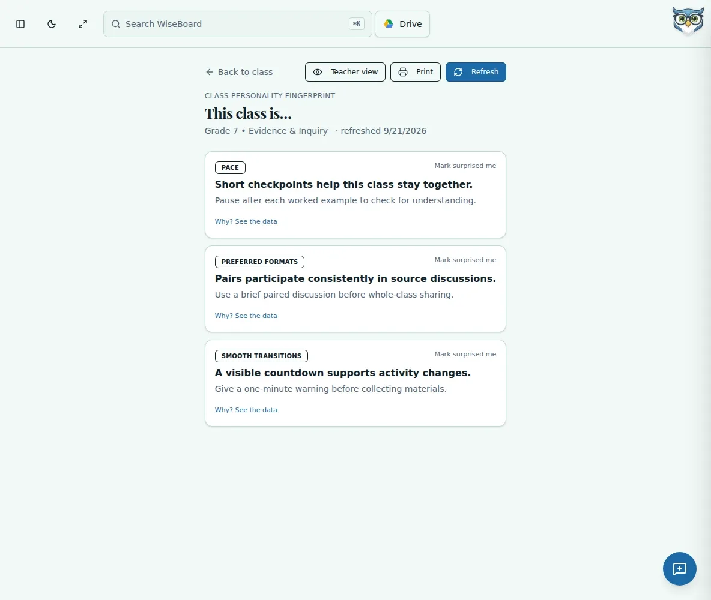Toggle the sidebar panel icon
The height and width of the screenshot is (600, 711).
pos(20,24)
